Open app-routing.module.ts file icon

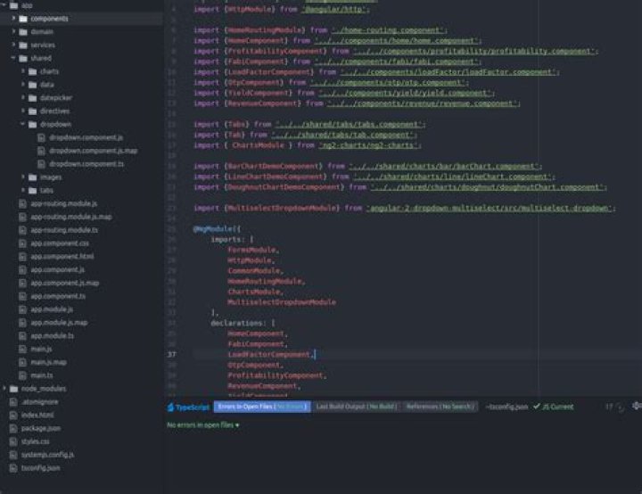pyautogui.click(x=23, y=230)
